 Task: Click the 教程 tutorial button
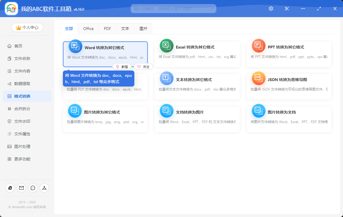pos(122,67)
